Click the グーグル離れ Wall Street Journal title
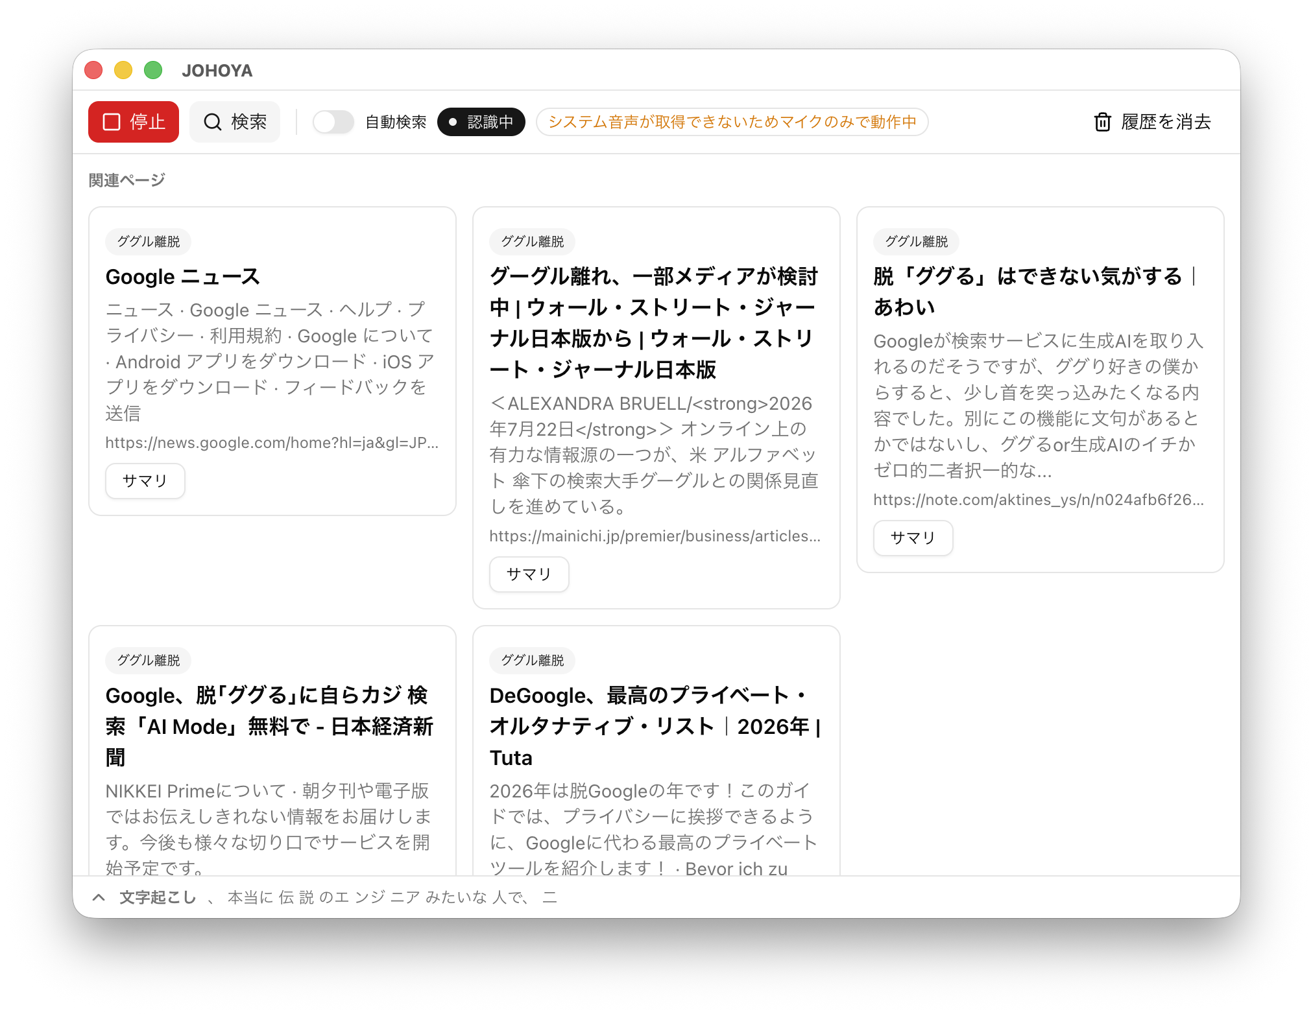The width and height of the screenshot is (1313, 1014). 654,323
